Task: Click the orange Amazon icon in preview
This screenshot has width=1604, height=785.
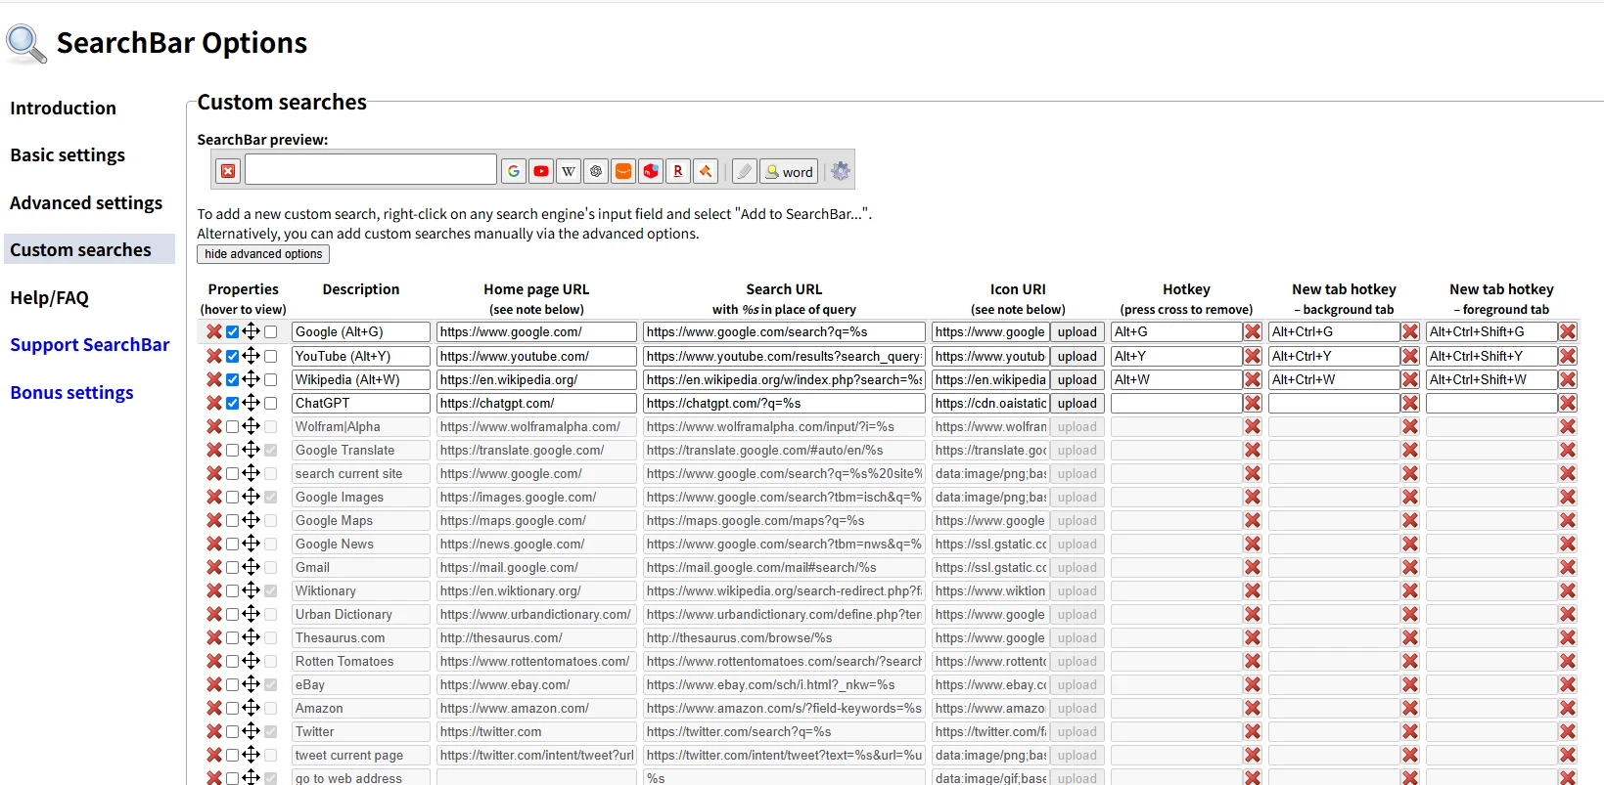Action: [623, 171]
